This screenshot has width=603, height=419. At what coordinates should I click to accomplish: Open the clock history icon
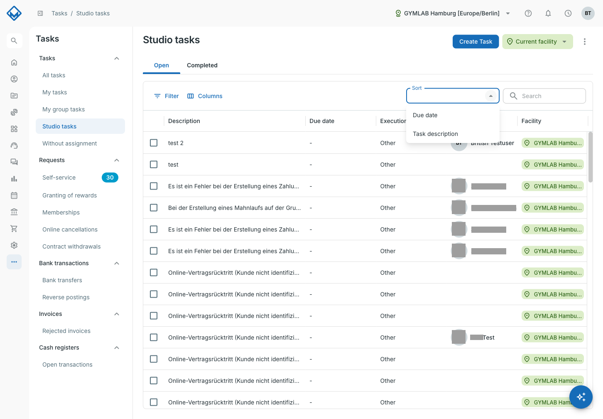click(568, 13)
